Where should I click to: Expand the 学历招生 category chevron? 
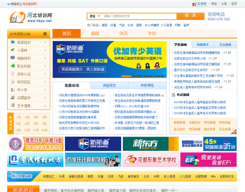coord(45,82)
